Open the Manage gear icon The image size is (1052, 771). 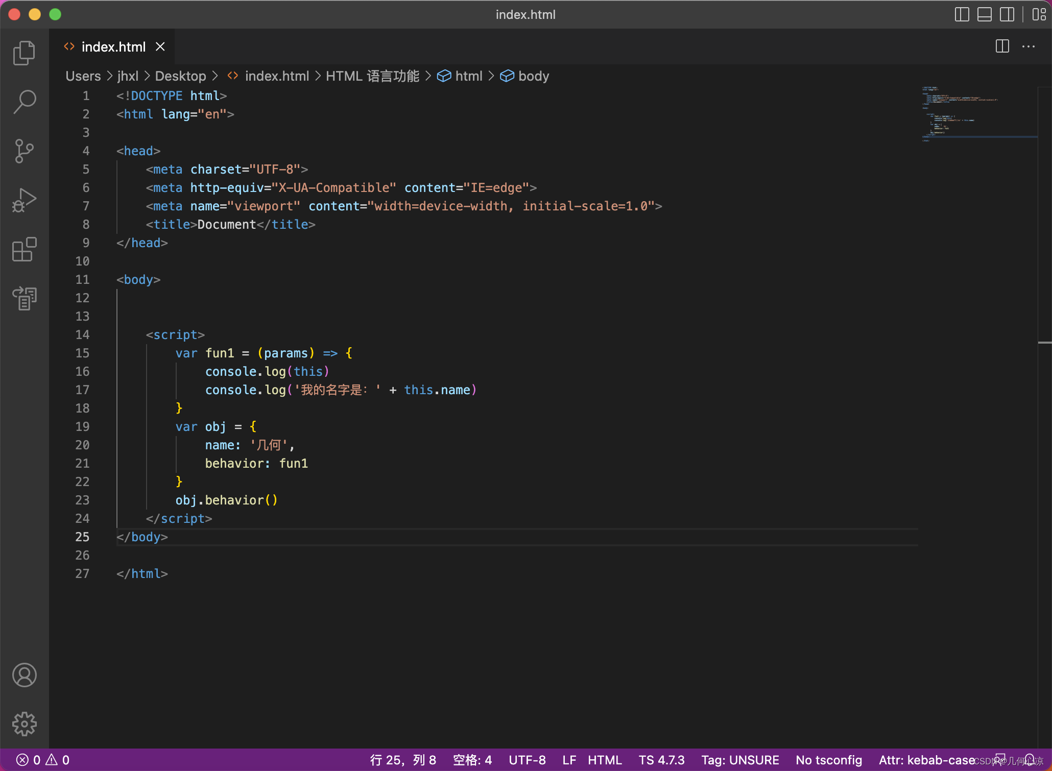(x=24, y=724)
